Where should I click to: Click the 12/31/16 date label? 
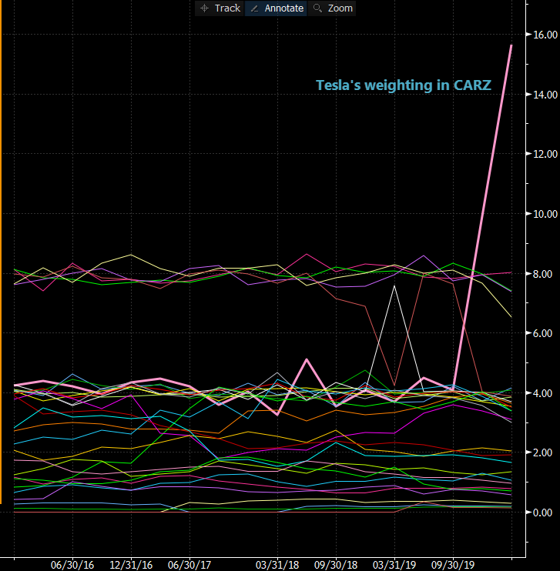[x=131, y=565]
